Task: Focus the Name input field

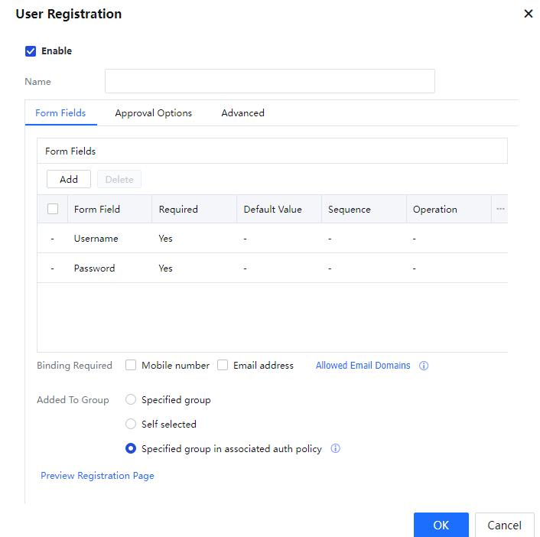Action: coord(269,81)
